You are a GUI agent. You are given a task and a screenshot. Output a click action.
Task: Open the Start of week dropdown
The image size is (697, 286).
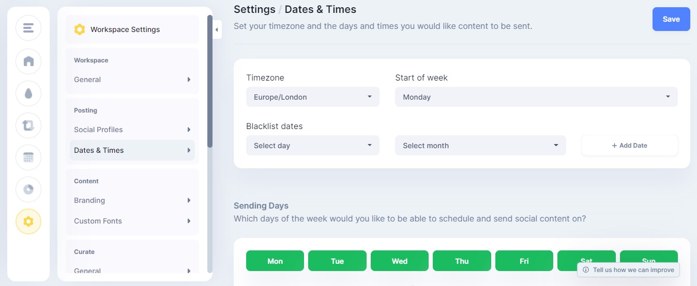pos(536,97)
